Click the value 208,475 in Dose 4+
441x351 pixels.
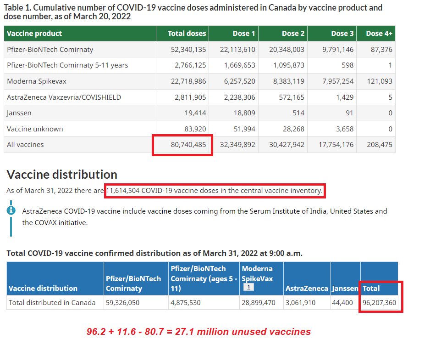pyautogui.click(x=380, y=145)
